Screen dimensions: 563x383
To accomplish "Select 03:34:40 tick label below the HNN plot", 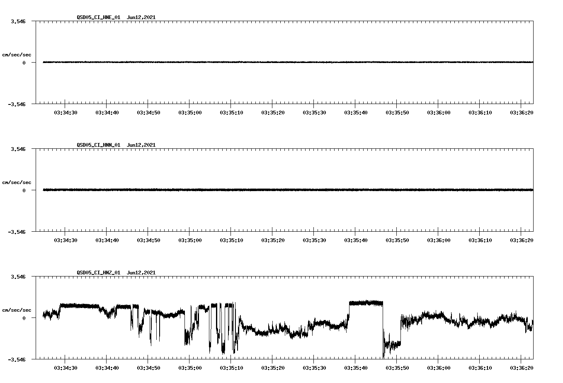I will coord(107,240).
